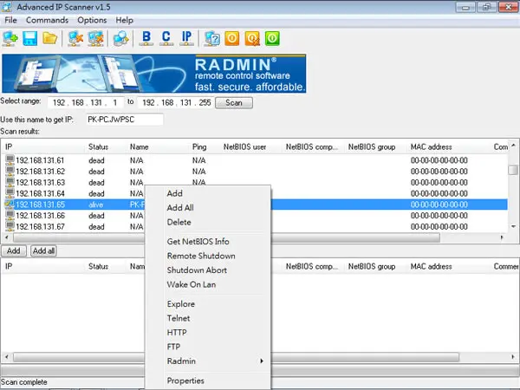Open the yellow folder icon in toolbar

click(x=49, y=38)
